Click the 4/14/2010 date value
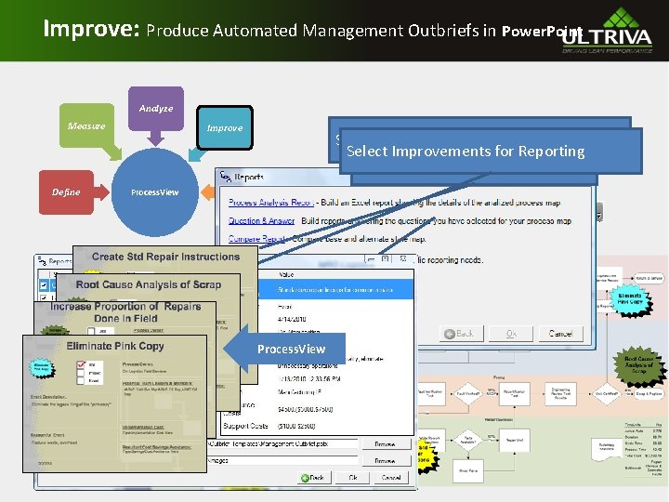Screen dimensions: 669x502 tap(292, 319)
